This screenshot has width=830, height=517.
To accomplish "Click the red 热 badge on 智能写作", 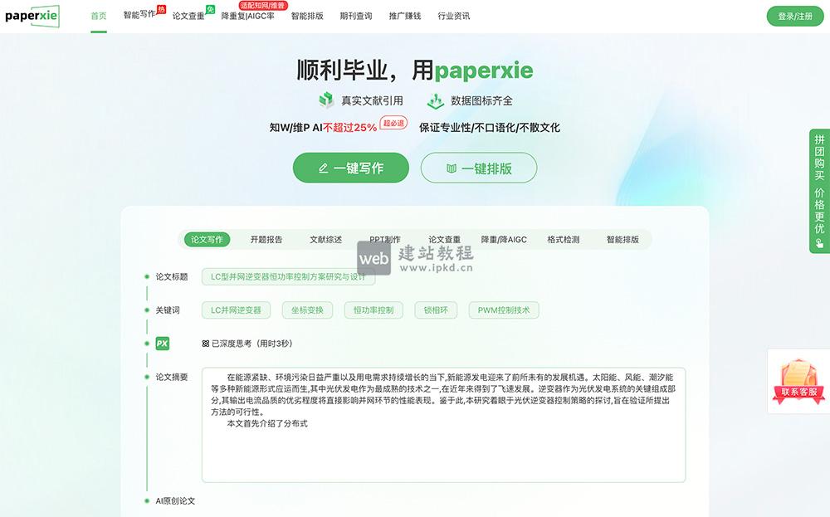I will (x=162, y=9).
